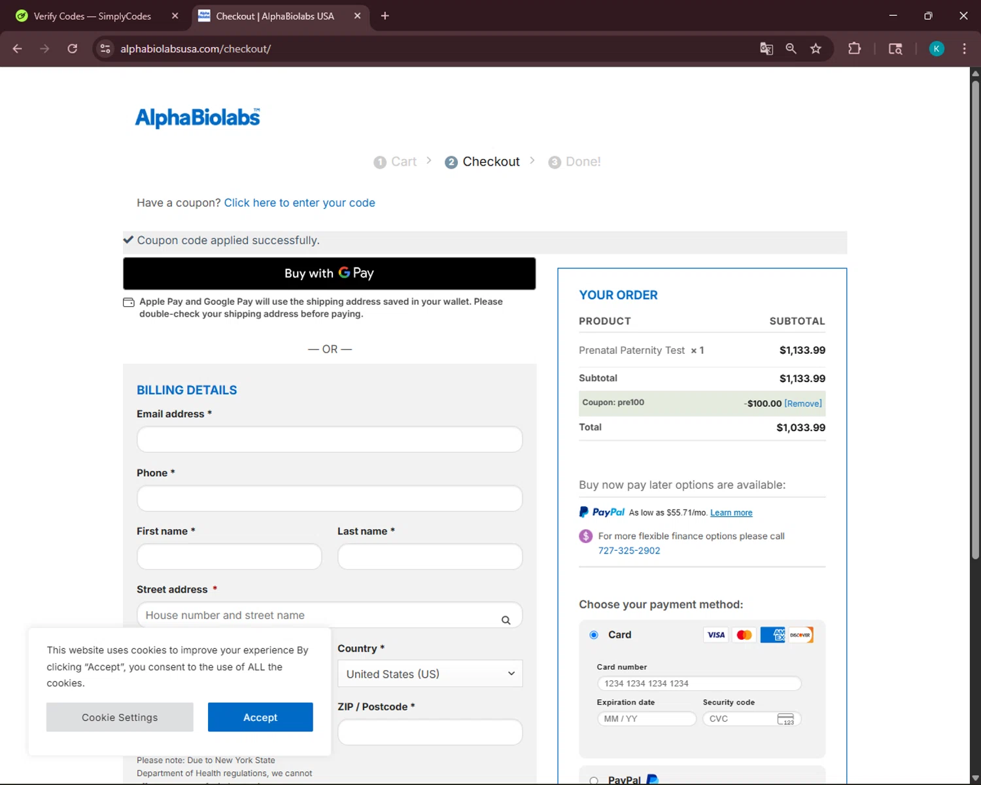Click the page vertical scrollbar thumb

click(x=975, y=319)
